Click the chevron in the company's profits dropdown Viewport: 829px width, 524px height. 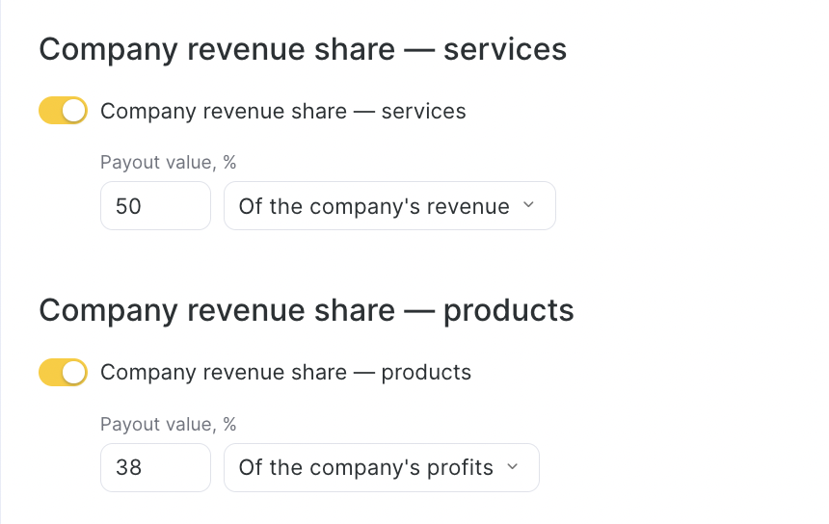click(x=512, y=467)
